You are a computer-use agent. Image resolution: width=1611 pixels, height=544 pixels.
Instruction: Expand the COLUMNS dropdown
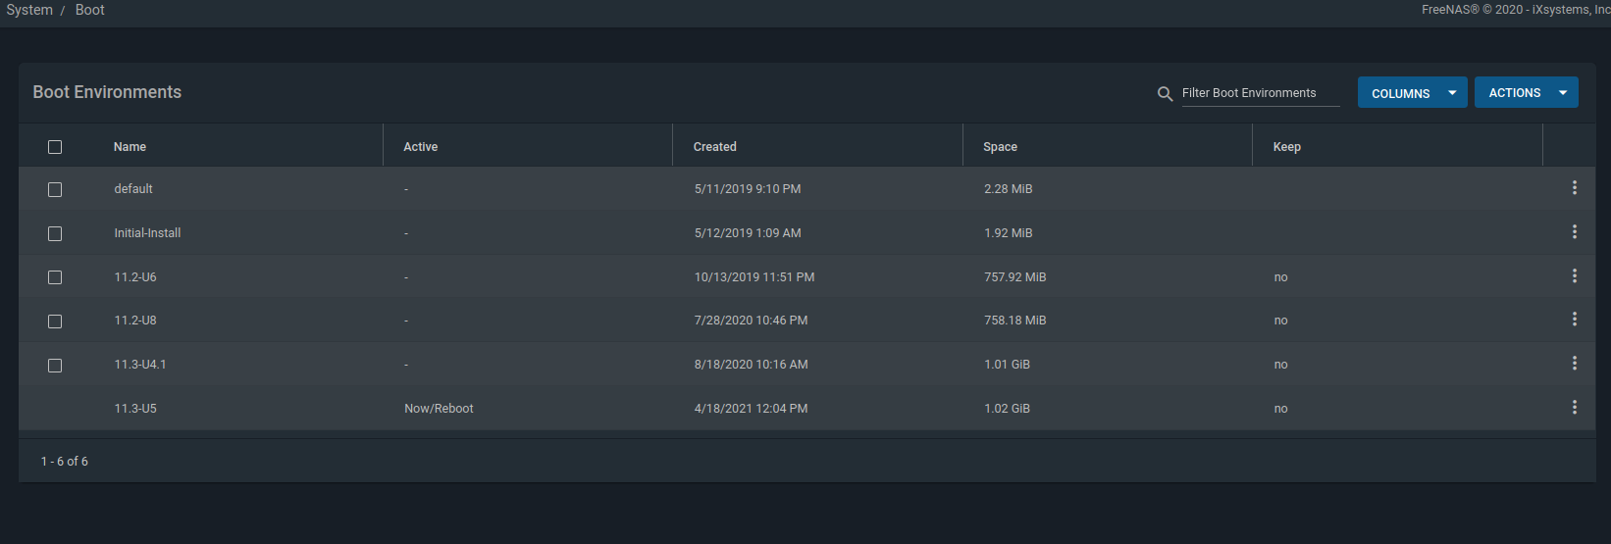click(1412, 92)
